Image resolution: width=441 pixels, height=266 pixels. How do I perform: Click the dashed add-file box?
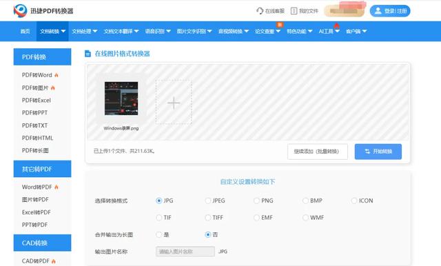tap(174, 102)
